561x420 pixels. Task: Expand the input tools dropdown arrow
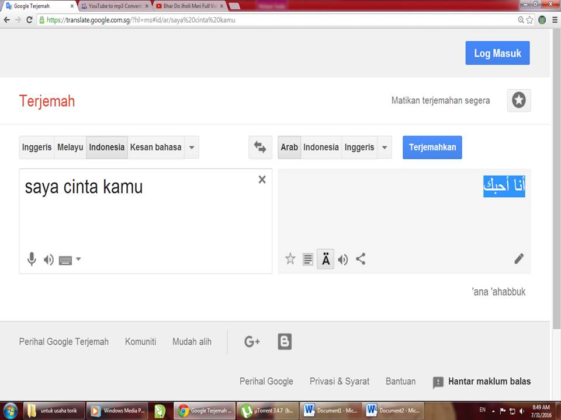coord(78,259)
